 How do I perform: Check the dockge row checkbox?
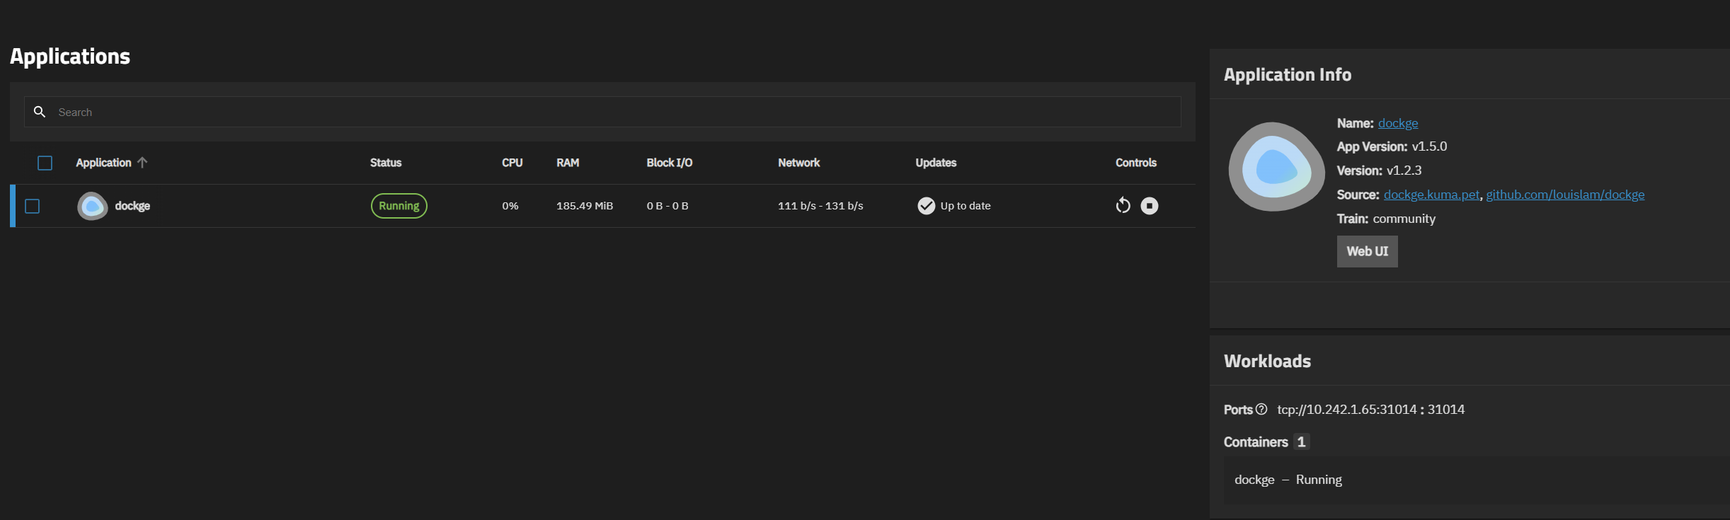[32, 206]
